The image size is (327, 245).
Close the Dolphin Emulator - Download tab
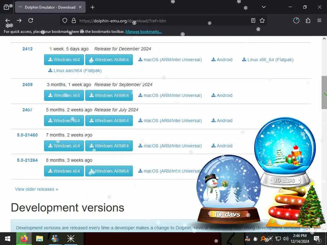(x=80, y=7)
